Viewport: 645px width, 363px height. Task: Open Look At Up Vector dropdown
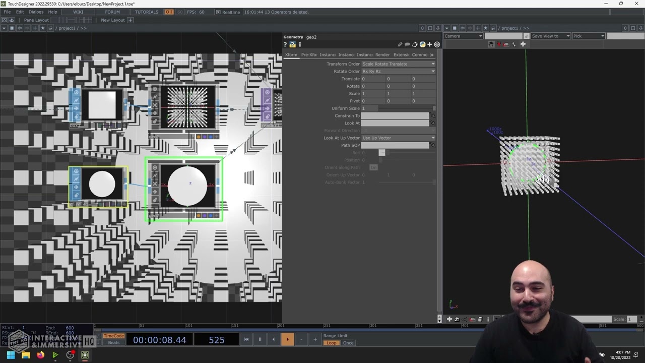click(x=398, y=138)
